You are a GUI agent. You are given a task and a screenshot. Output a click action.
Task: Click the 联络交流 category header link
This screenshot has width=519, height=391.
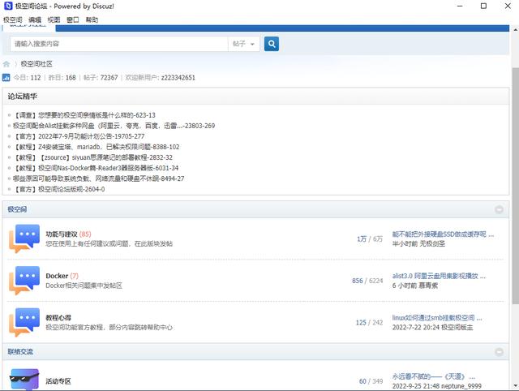click(20, 351)
